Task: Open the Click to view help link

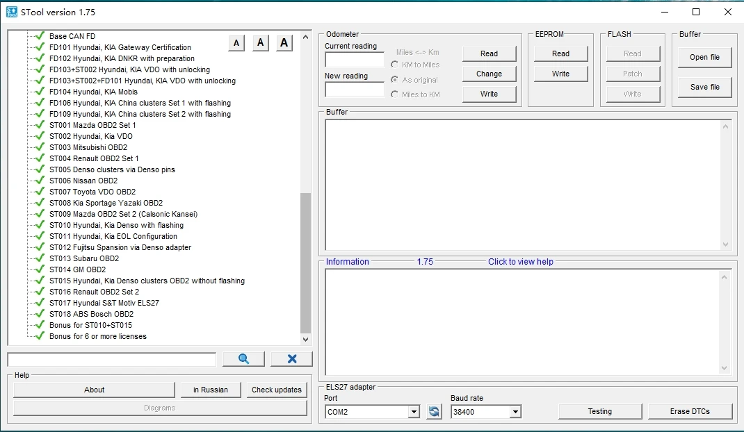Action: point(520,262)
